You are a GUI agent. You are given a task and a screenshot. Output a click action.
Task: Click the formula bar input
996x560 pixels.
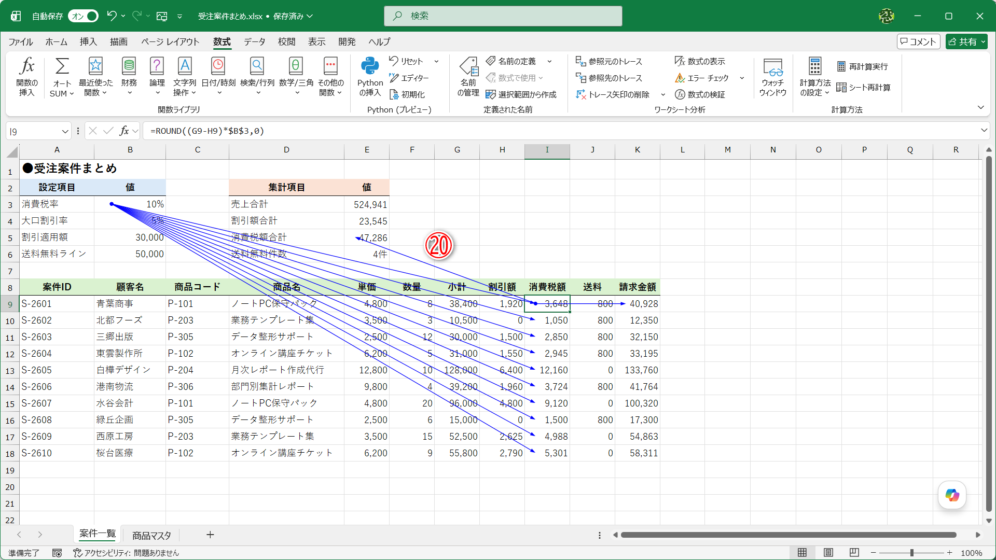[560, 131]
